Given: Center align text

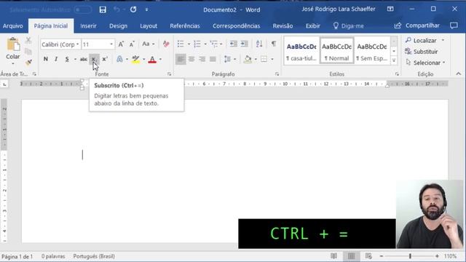Looking at the screenshot, I should (191, 59).
